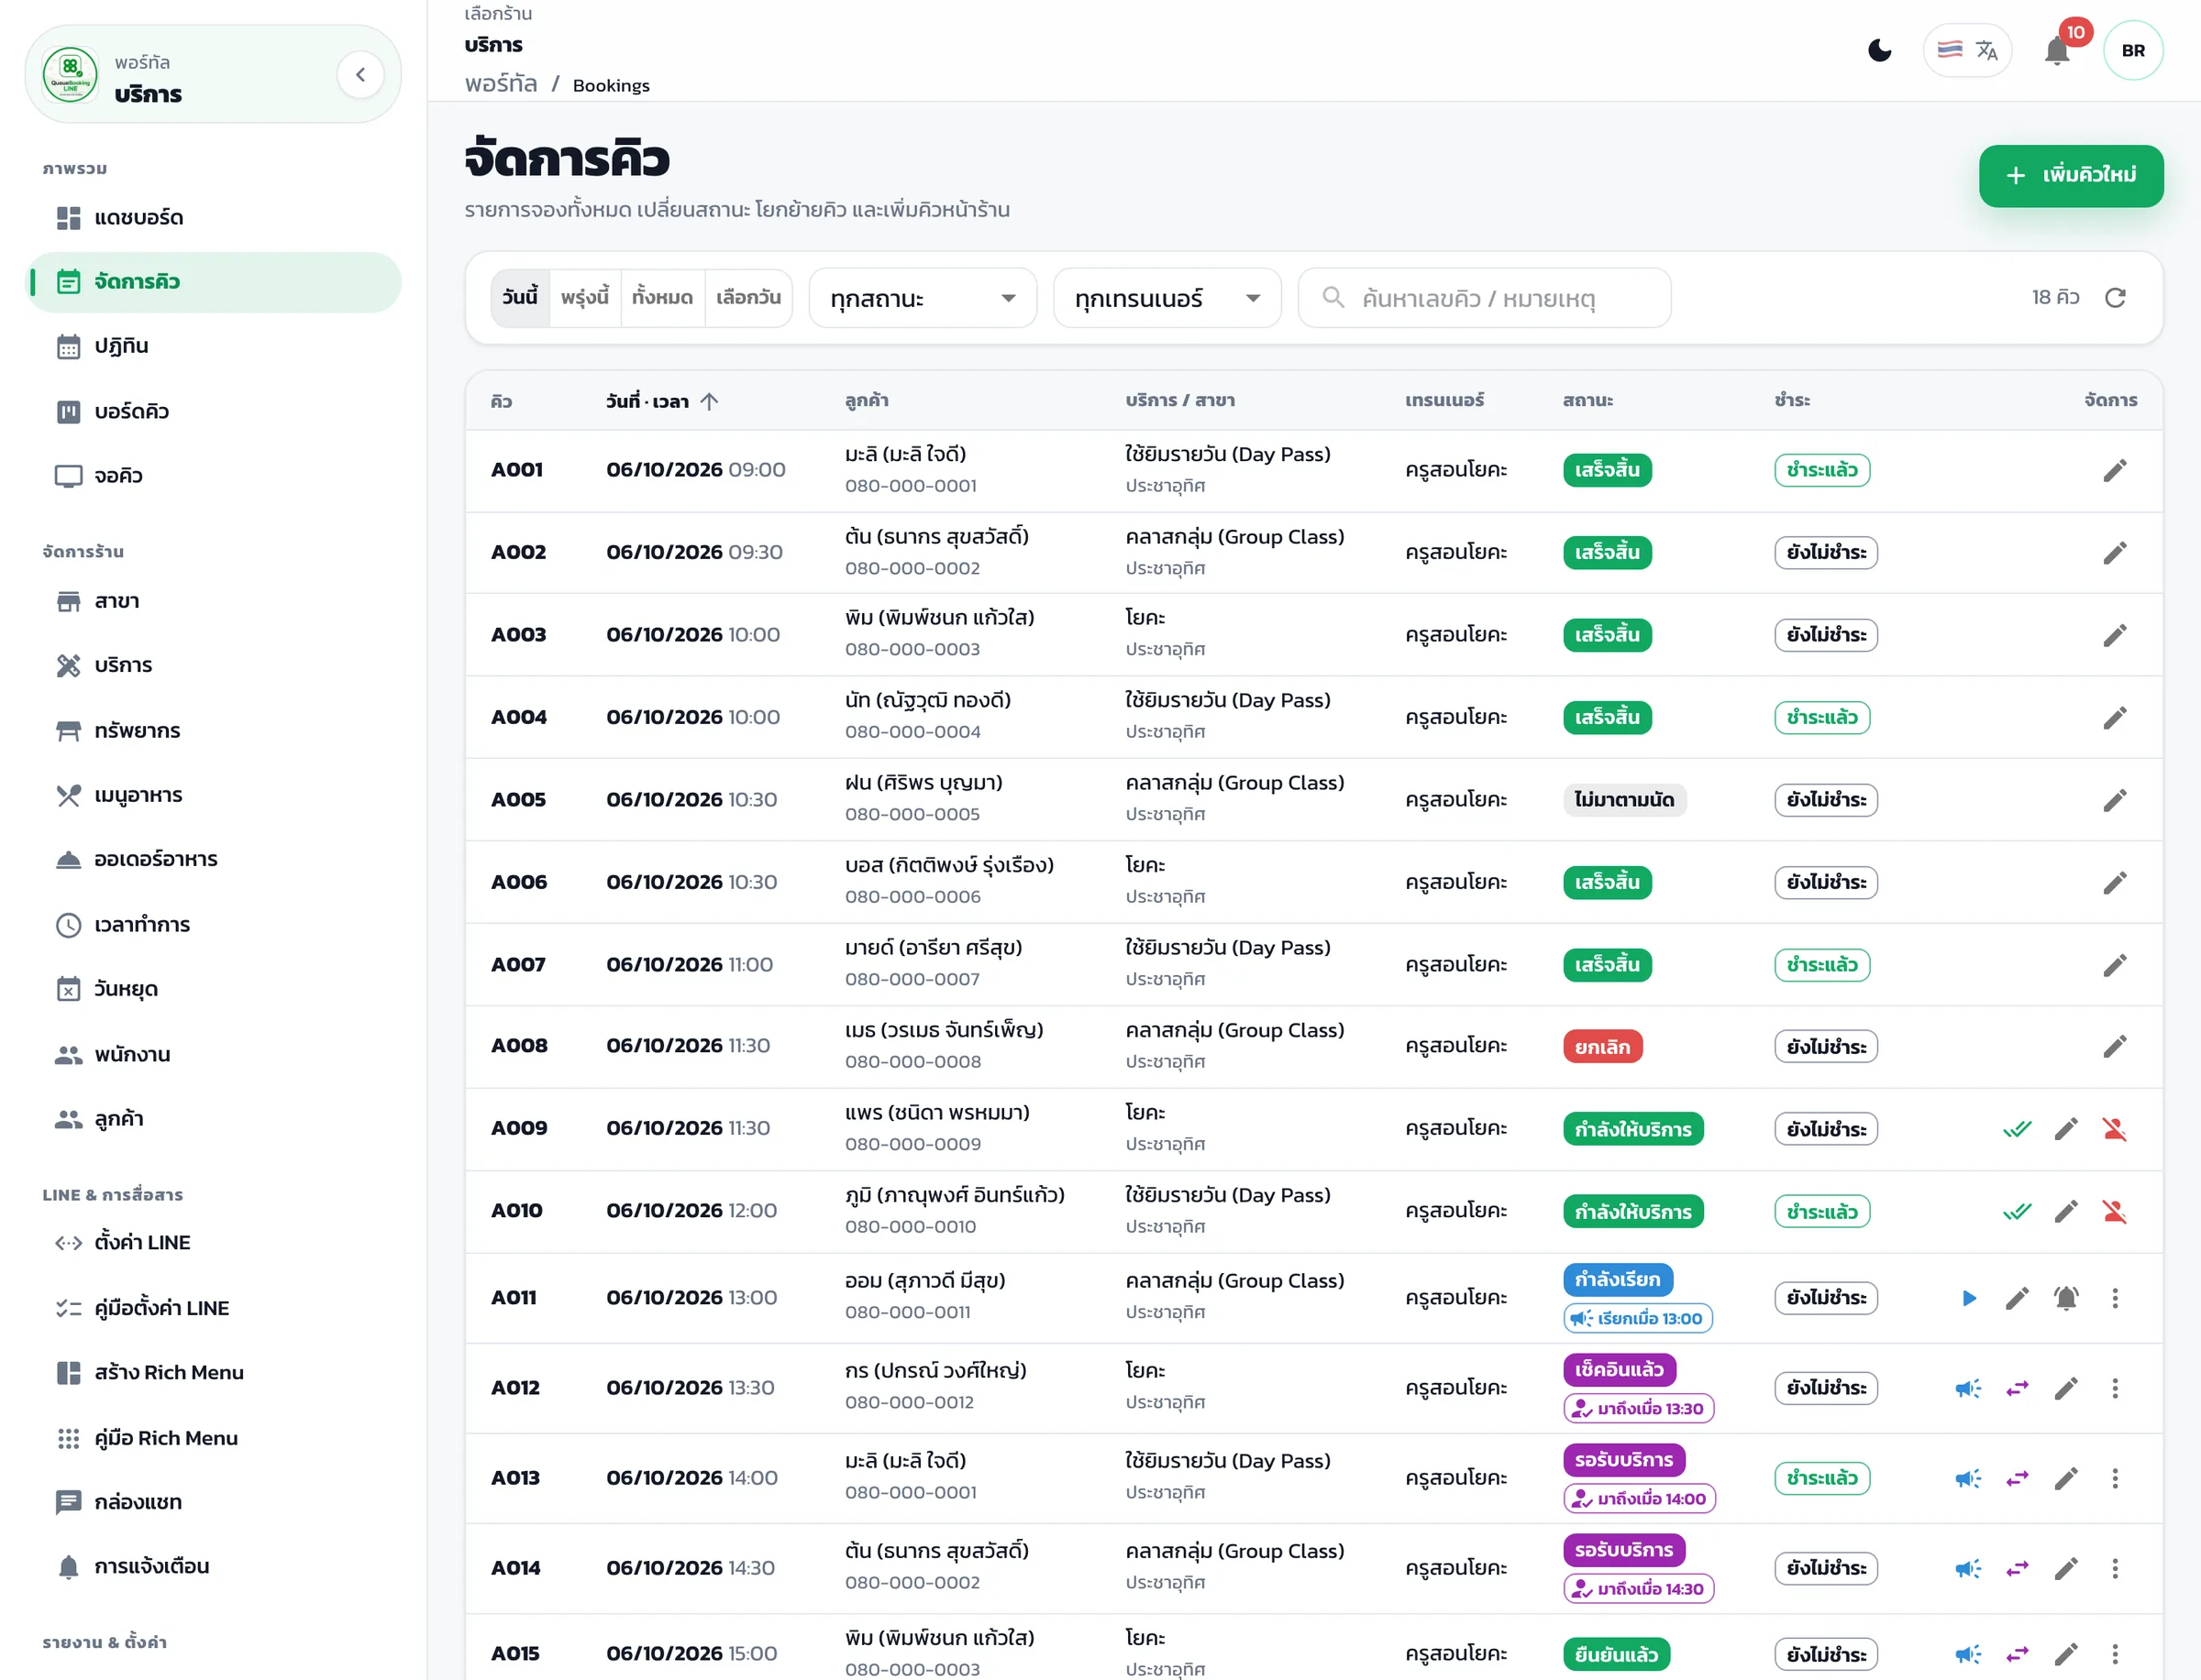Image resolution: width=2201 pixels, height=1680 pixels.
Task: Edit booking A005 with pencil icon
Action: click(2115, 800)
